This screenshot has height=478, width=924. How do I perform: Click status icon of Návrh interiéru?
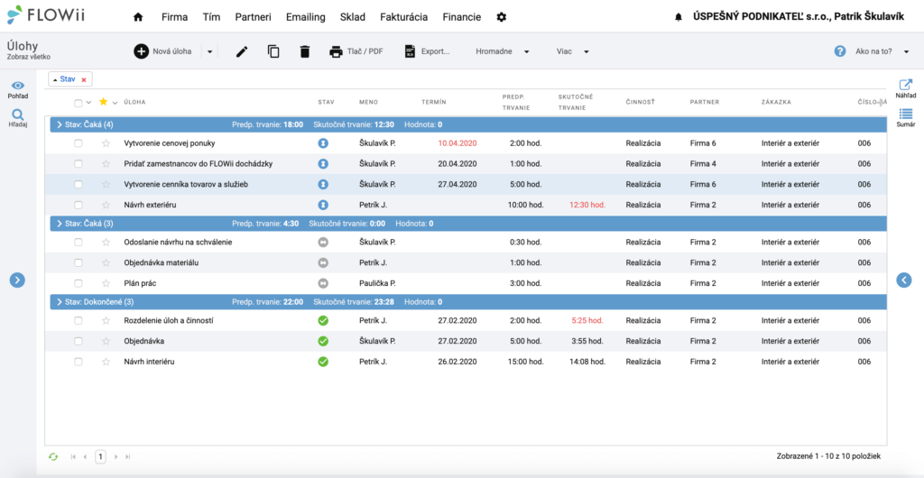click(x=323, y=362)
